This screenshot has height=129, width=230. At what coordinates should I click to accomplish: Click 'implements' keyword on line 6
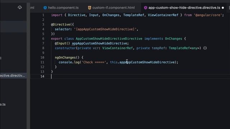tap(153, 39)
